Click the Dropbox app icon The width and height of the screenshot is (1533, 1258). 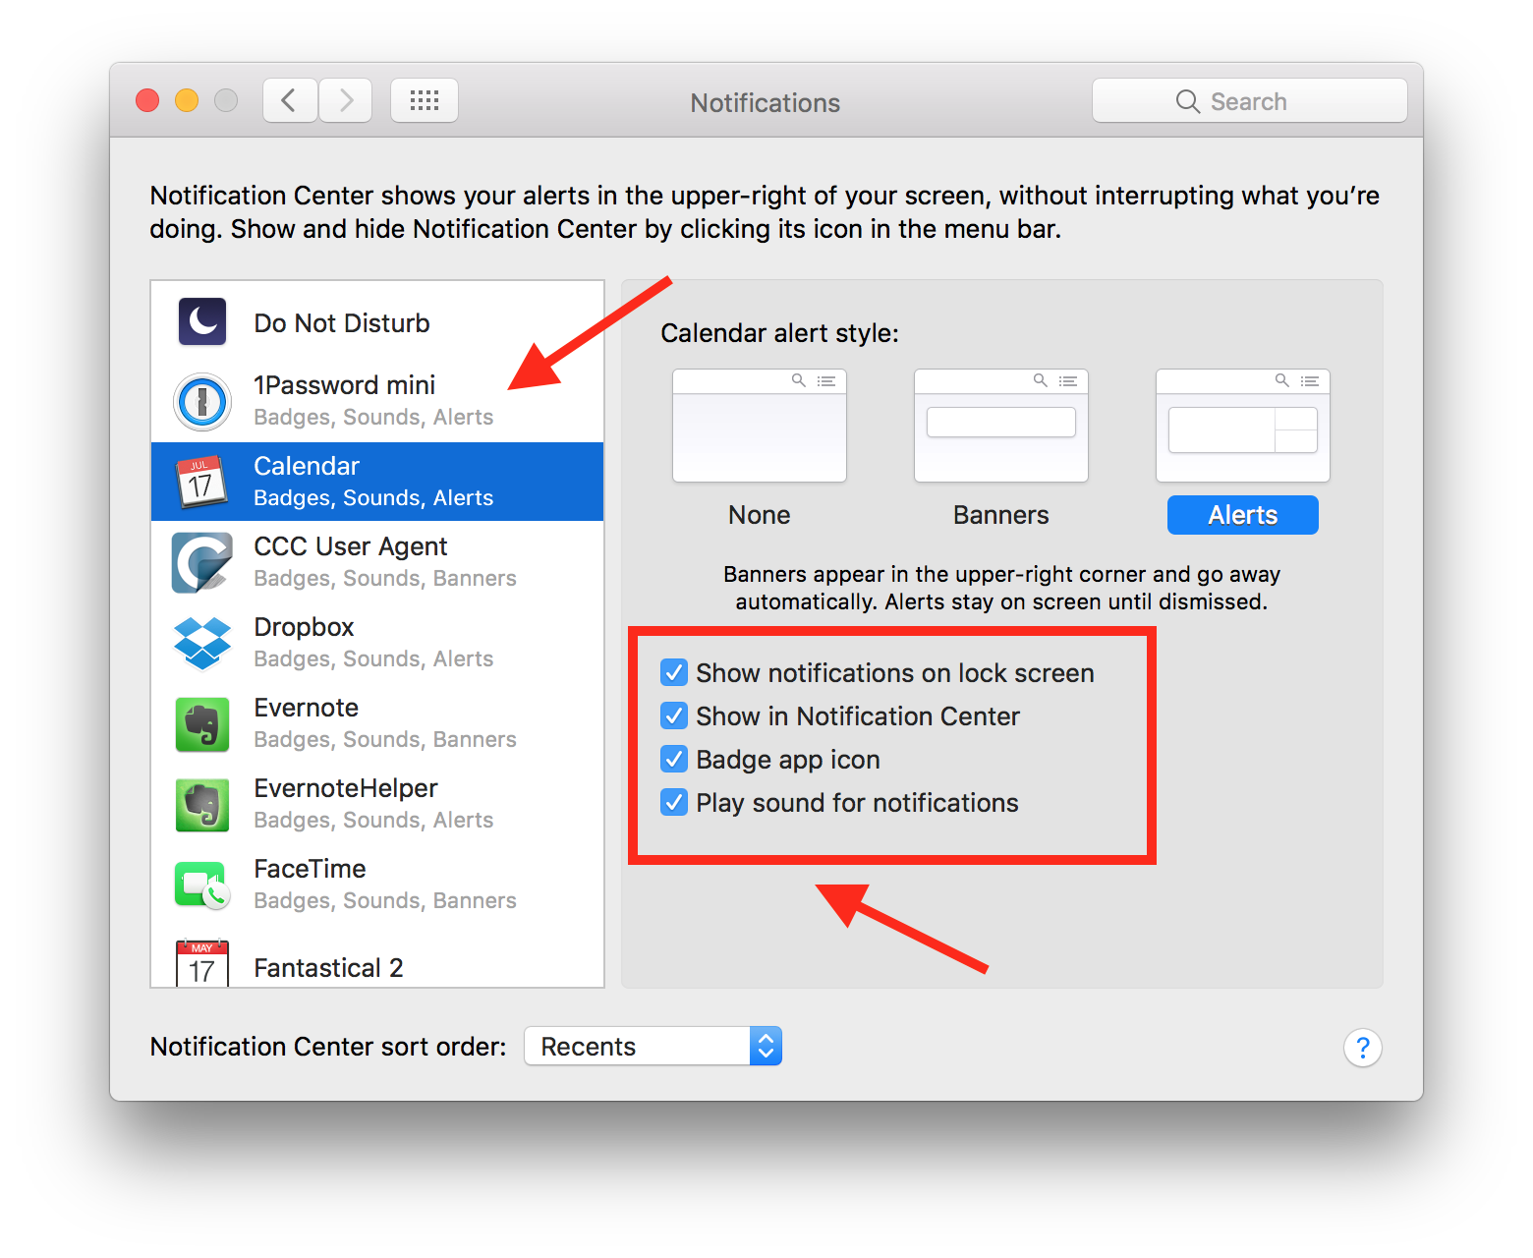pyautogui.click(x=202, y=643)
